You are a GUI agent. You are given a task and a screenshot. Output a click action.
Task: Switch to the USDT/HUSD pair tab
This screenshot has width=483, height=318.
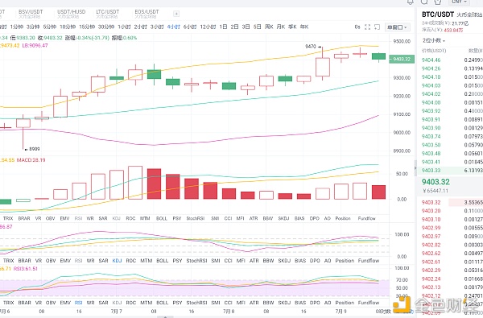click(x=71, y=14)
